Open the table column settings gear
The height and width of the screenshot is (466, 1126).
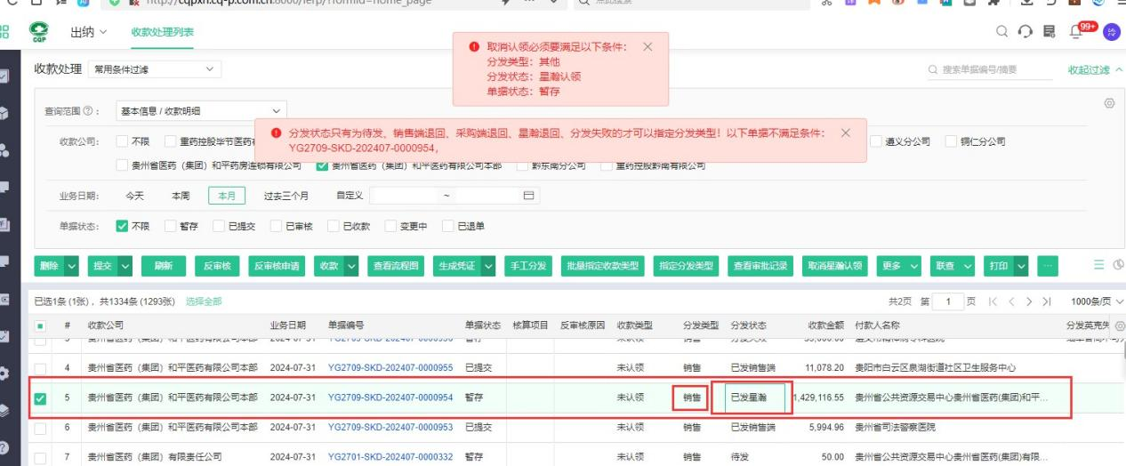1119,325
